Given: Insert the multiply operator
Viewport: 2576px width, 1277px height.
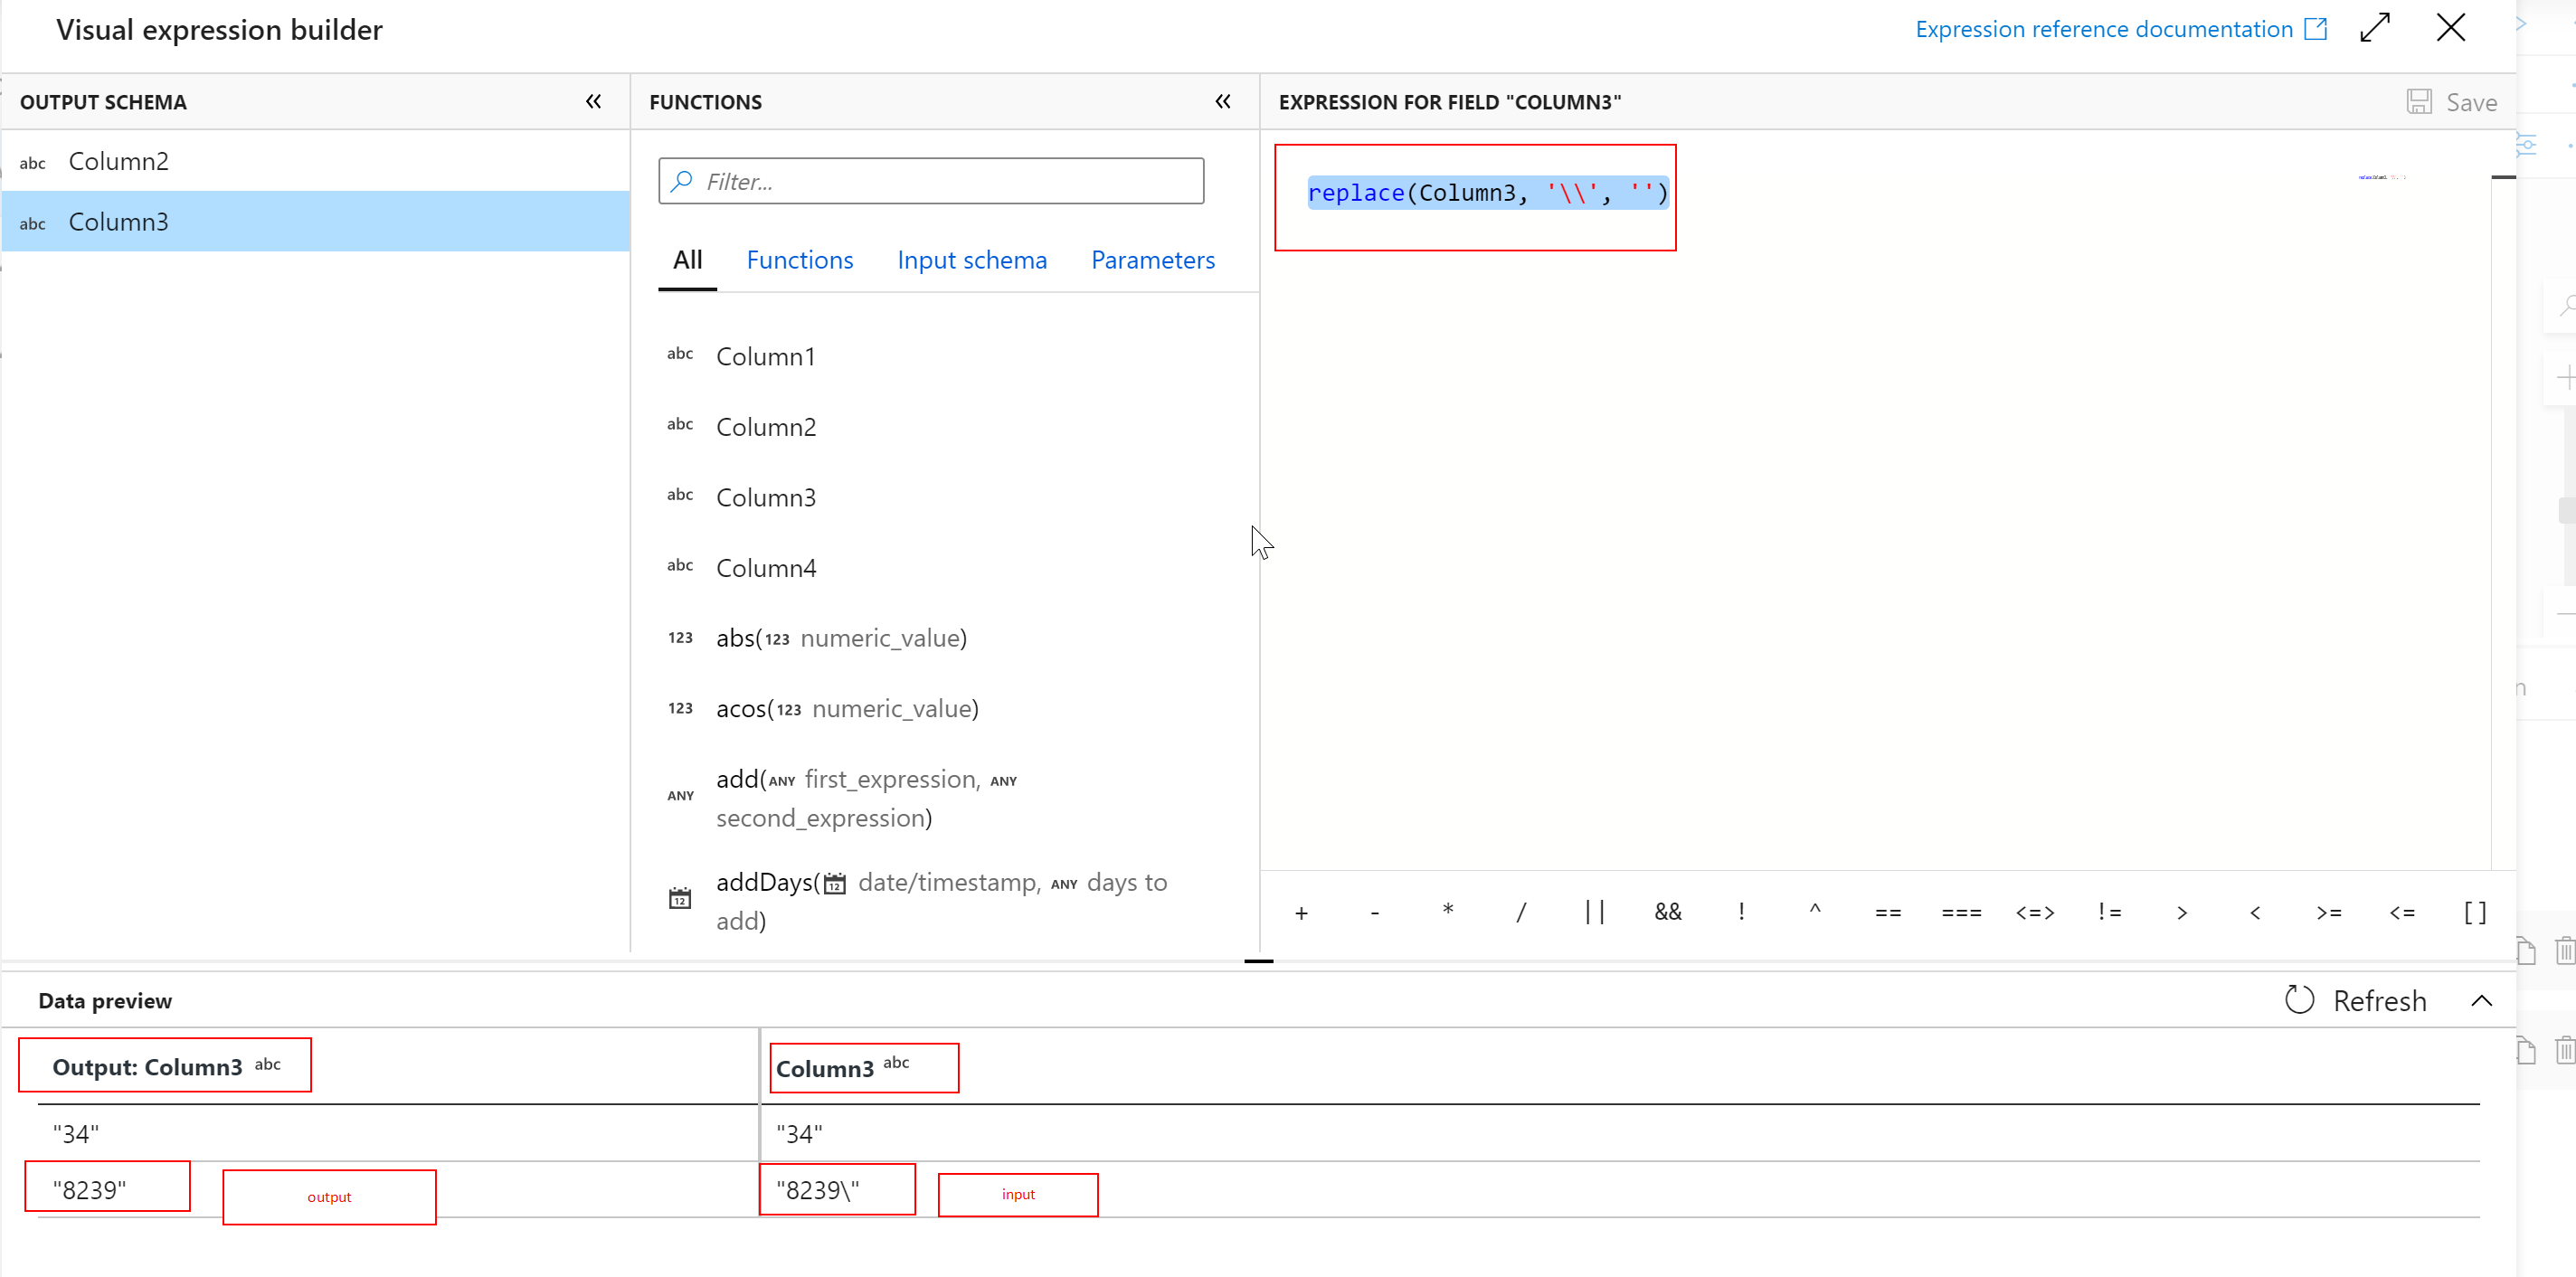Looking at the screenshot, I should [x=1448, y=912].
